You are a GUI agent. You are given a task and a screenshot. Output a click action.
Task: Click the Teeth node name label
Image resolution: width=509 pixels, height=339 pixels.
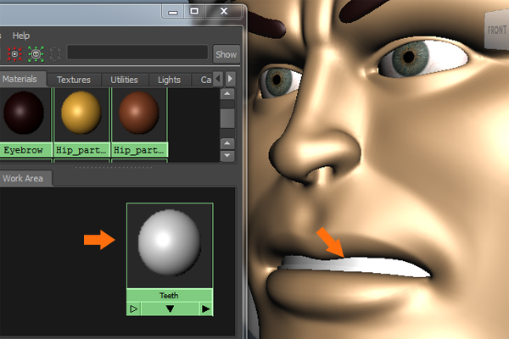[169, 295]
